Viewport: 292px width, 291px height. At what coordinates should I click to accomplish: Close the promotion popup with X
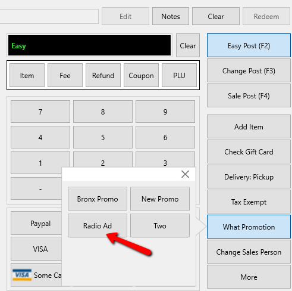tap(185, 174)
